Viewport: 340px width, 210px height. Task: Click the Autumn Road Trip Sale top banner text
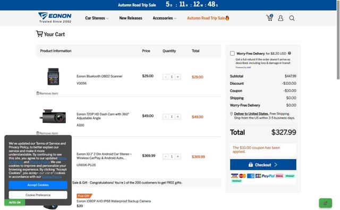click(137, 5)
